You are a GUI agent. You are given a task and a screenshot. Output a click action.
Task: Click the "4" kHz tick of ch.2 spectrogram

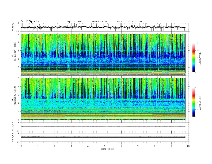[19, 103]
